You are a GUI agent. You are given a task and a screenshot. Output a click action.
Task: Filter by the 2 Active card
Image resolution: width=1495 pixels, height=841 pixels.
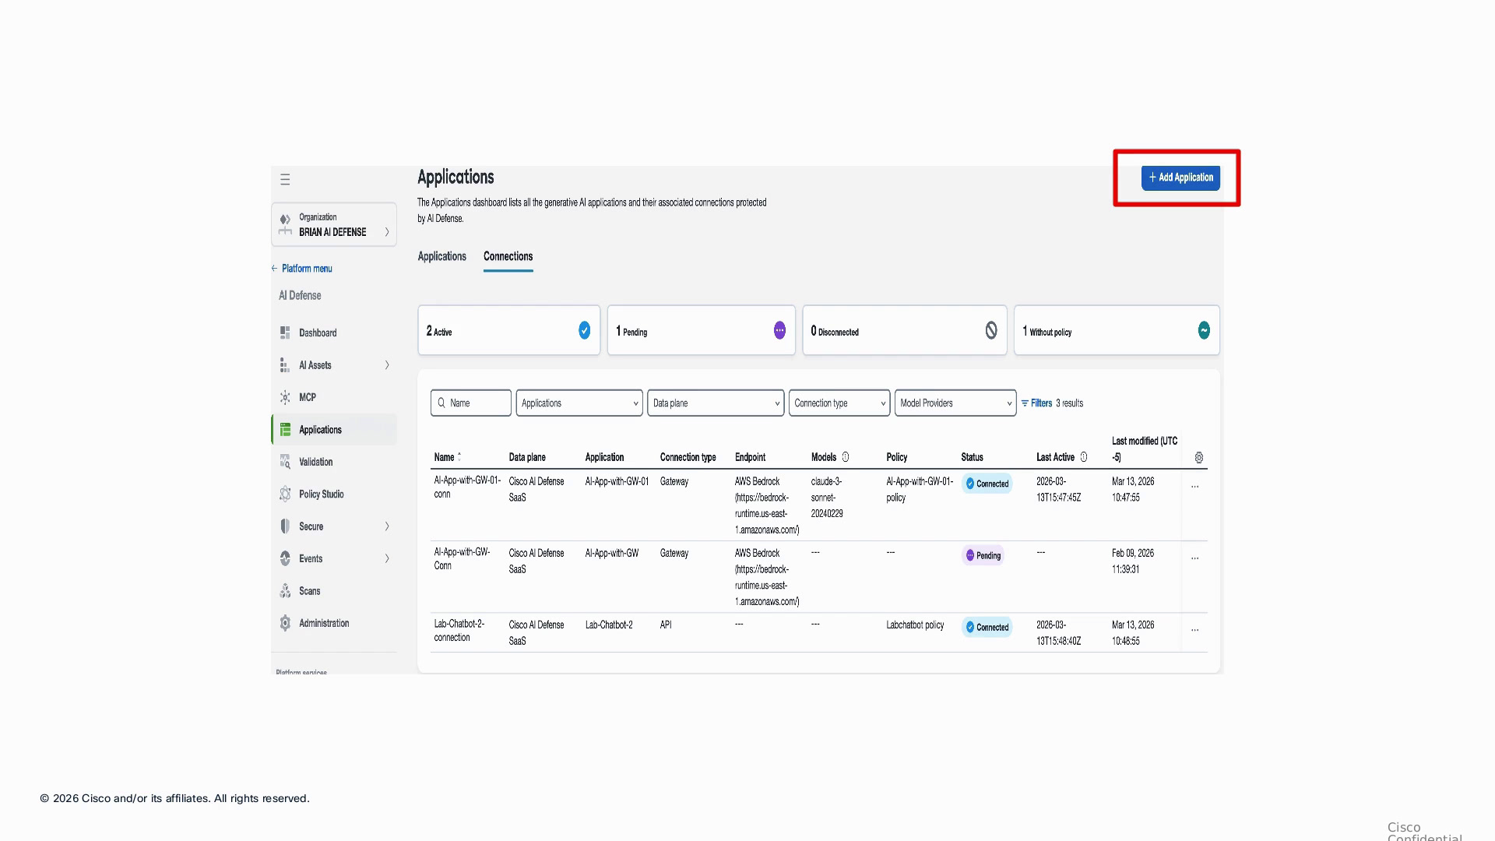509,330
